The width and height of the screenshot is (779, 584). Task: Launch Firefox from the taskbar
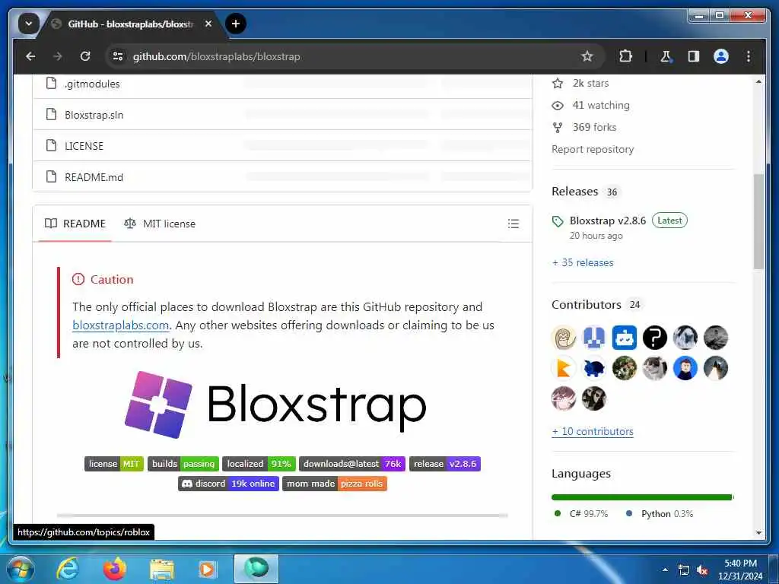pos(115,569)
